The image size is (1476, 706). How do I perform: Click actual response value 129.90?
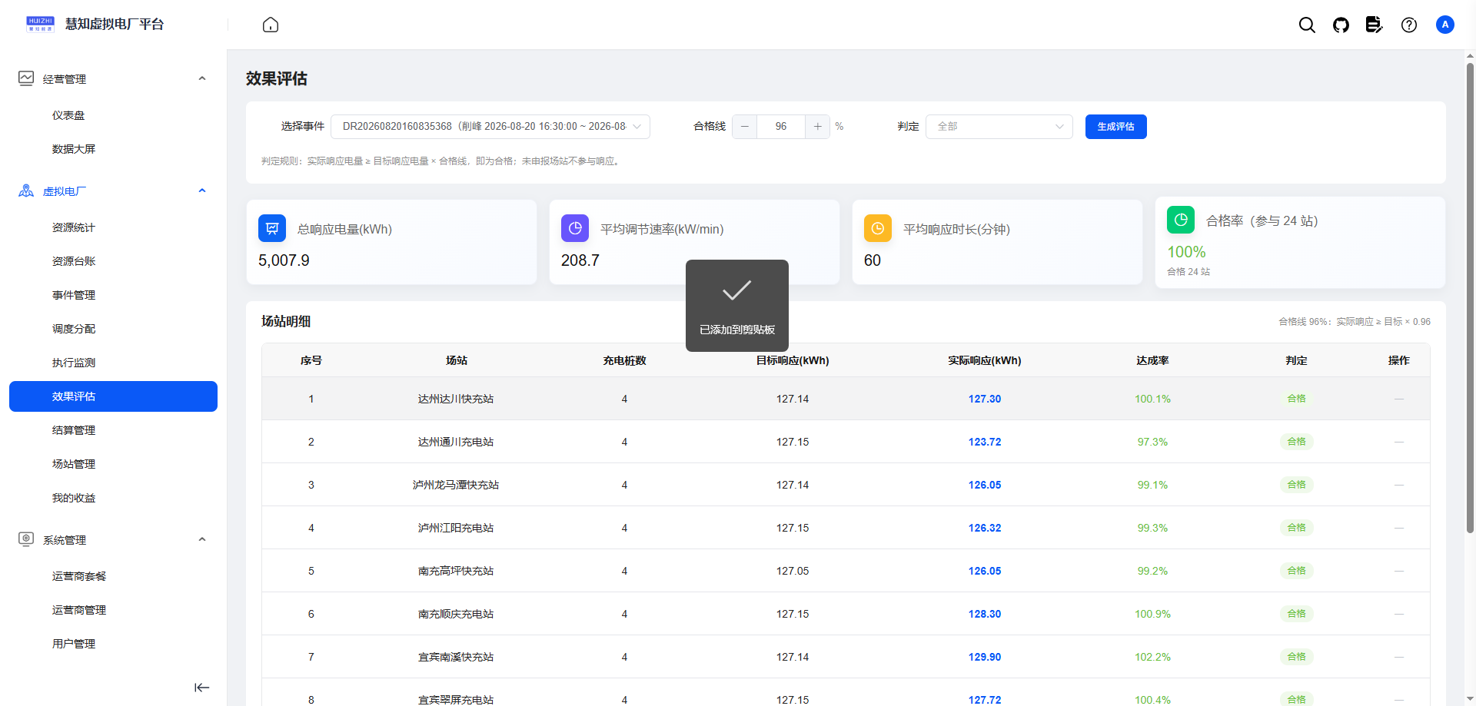coord(985,657)
